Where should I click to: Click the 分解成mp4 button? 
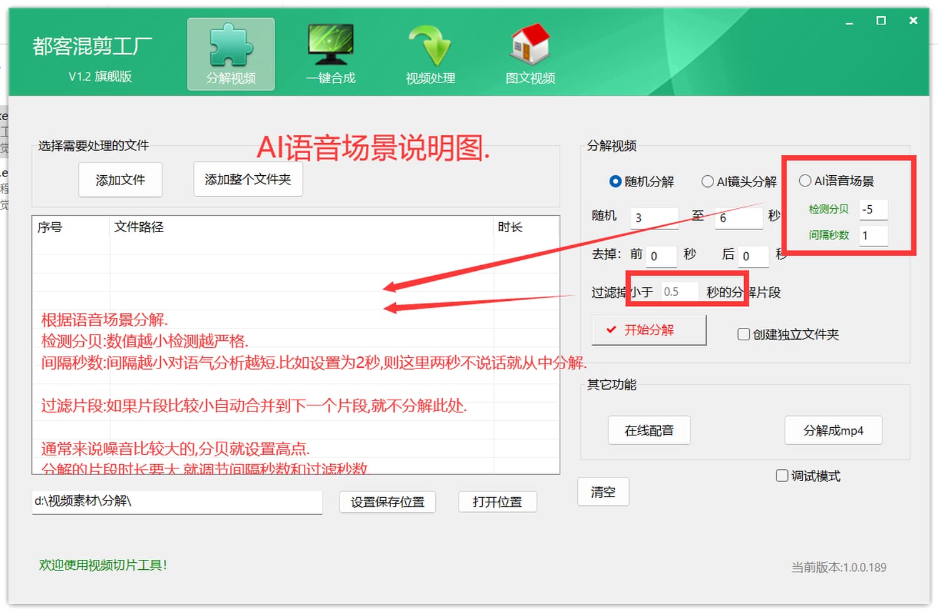click(833, 430)
